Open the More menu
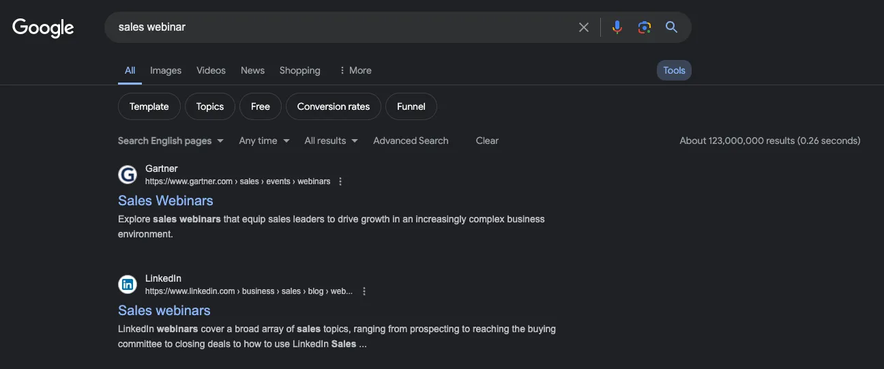 pos(355,70)
